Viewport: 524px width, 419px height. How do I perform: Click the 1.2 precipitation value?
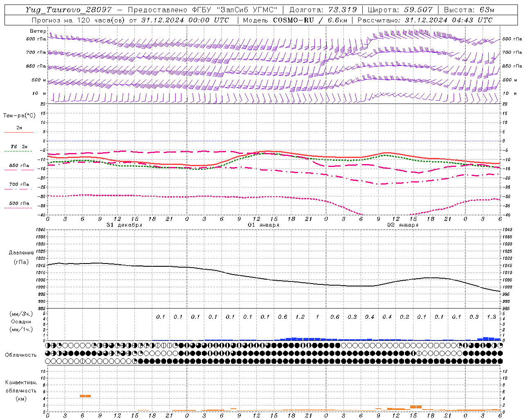(300, 317)
